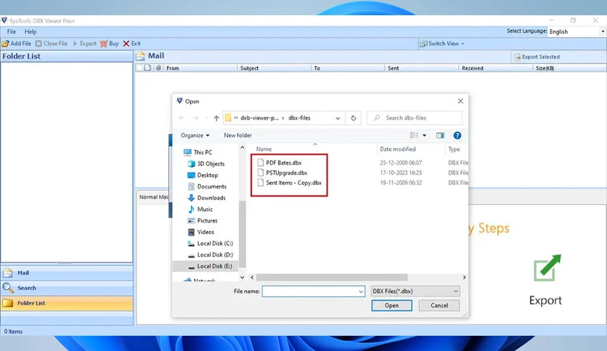This screenshot has height=351, width=607.
Task: Click navigation tree scroll down arrow
Action: click(243, 277)
